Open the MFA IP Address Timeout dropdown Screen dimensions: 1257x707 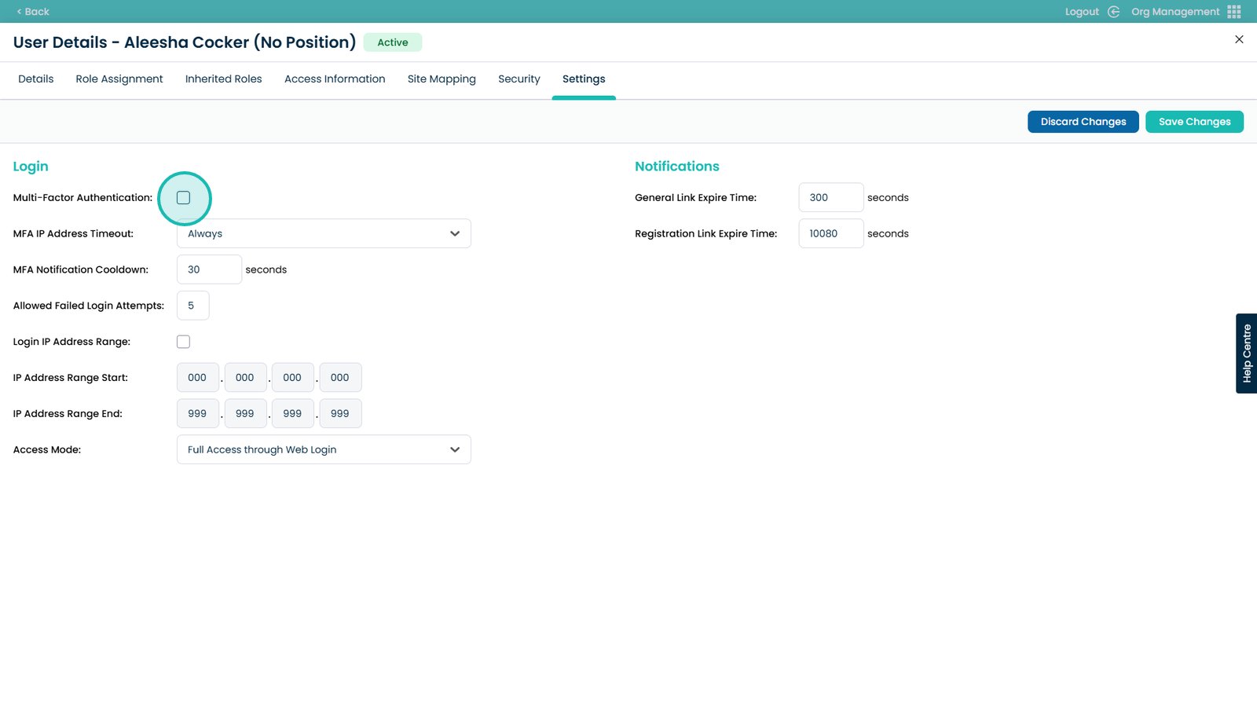click(324, 233)
